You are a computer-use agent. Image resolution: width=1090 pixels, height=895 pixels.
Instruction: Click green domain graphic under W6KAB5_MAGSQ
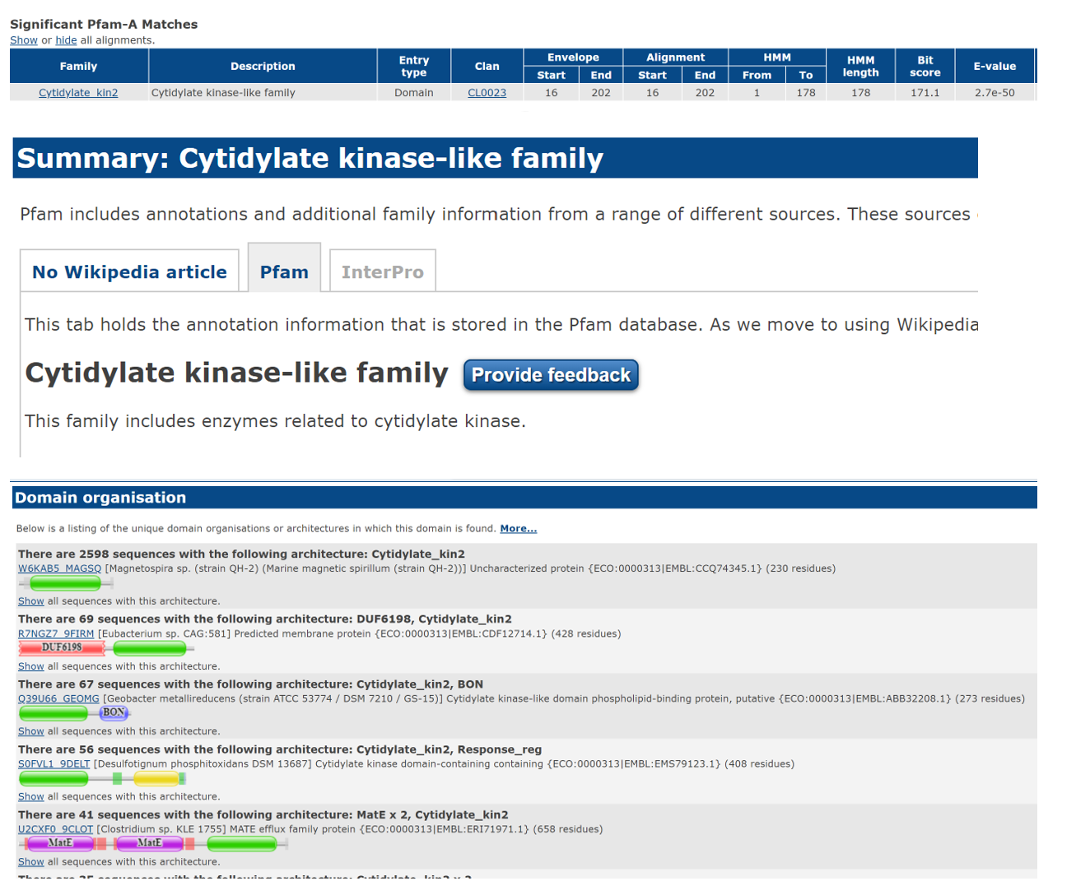[65, 583]
